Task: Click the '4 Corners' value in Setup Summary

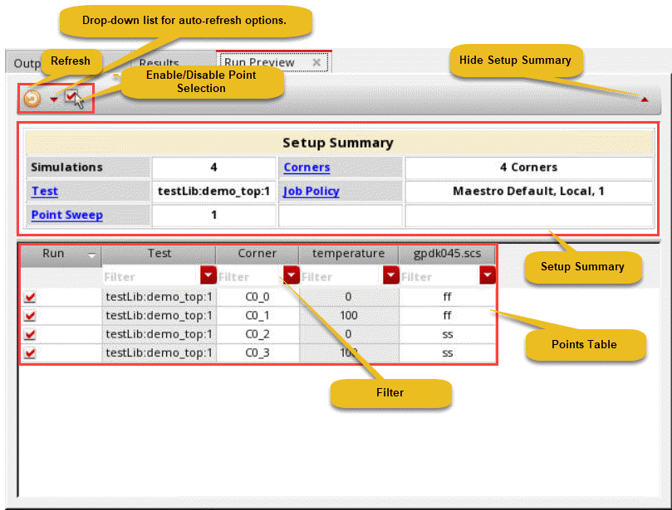Action: click(x=528, y=168)
